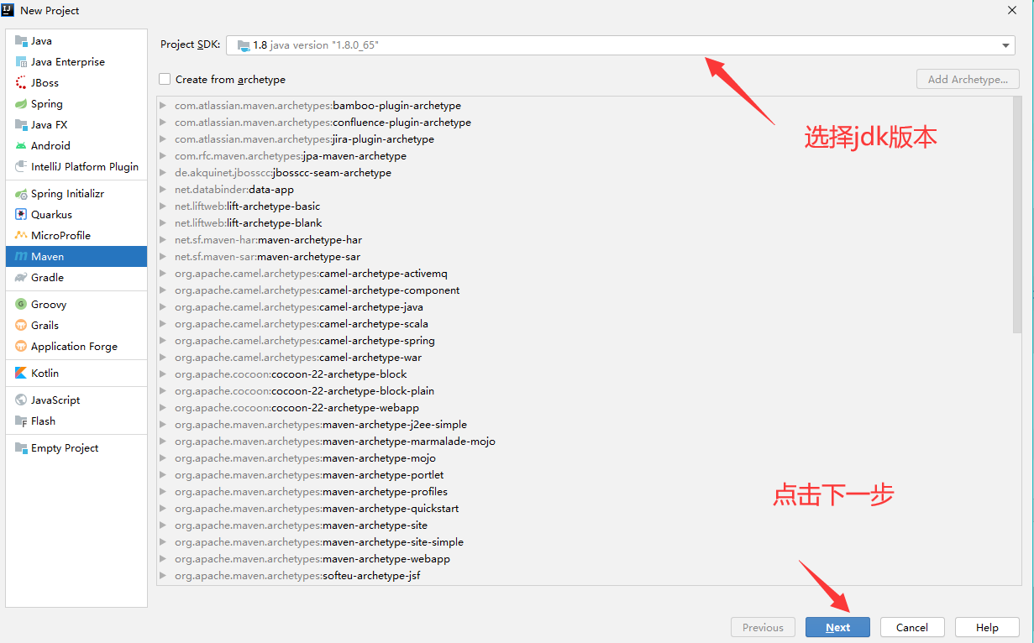This screenshot has width=1034, height=643.
Task: Close the New Project dialog
Action: (x=1012, y=10)
